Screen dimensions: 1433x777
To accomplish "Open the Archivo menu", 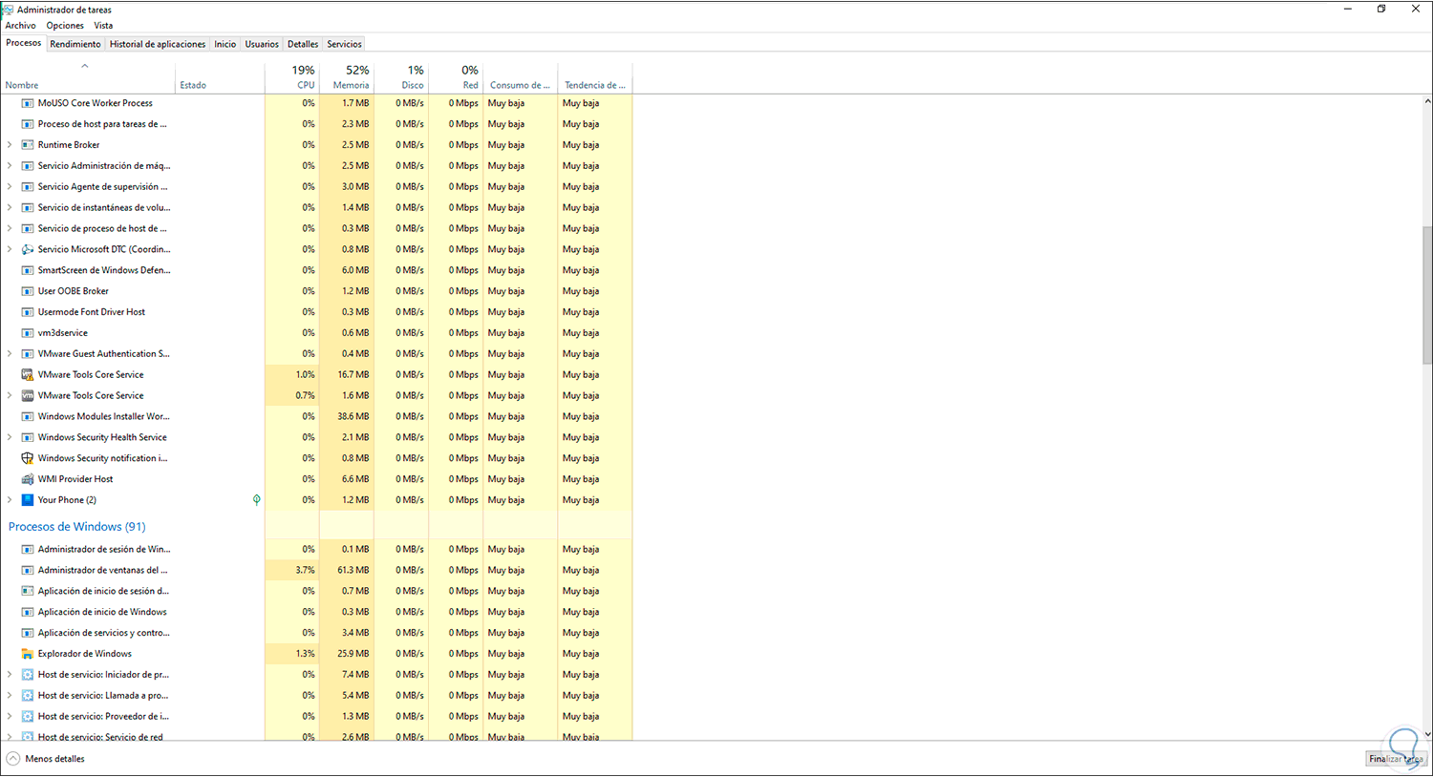I will (21, 26).
